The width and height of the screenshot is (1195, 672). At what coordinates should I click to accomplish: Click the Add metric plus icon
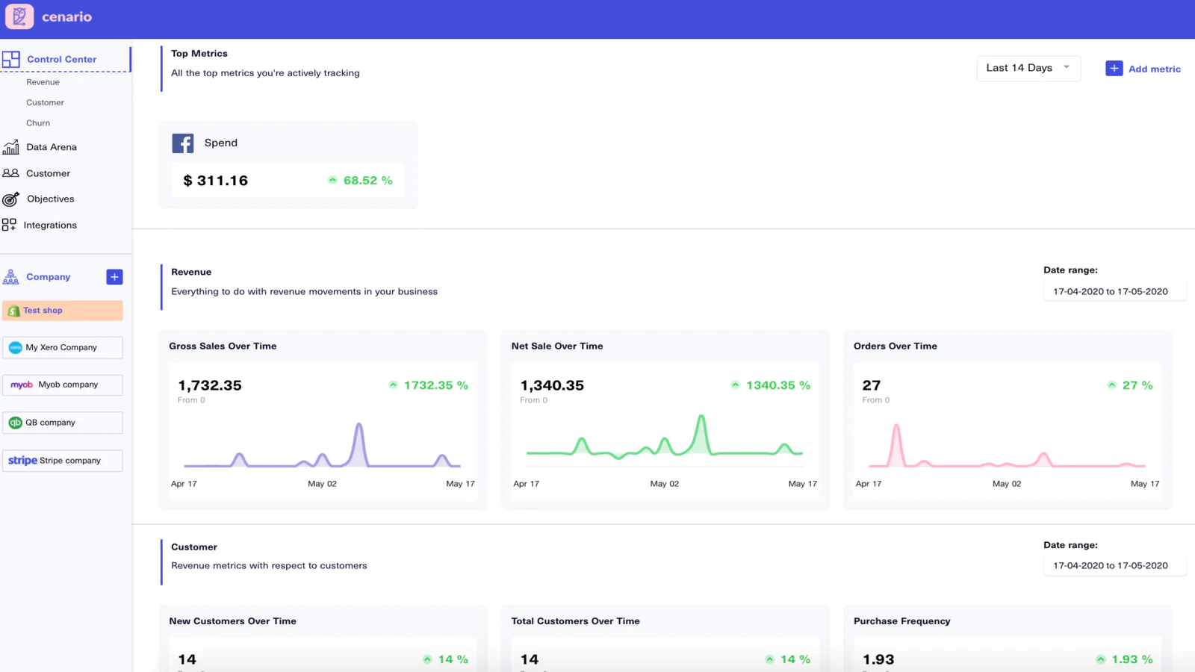click(x=1114, y=69)
